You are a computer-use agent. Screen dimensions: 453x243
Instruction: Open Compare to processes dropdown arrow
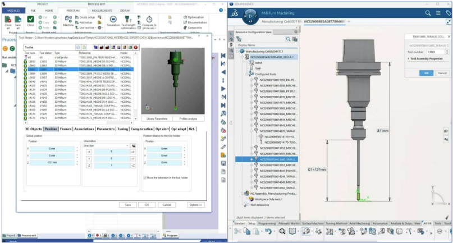pyautogui.click(x=155, y=28)
